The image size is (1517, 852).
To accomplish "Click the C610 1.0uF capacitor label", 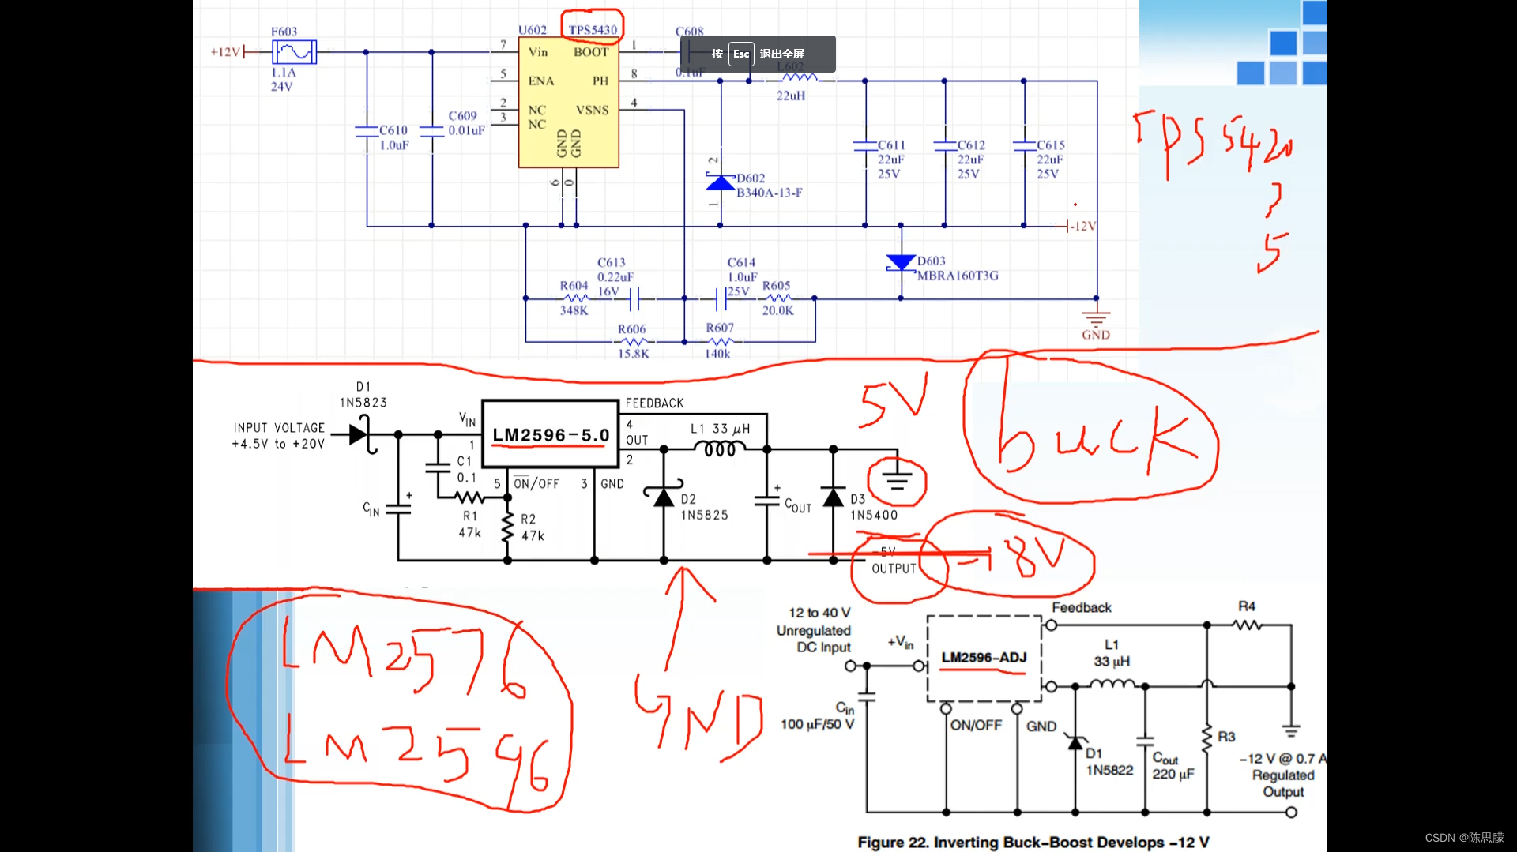I will tap(393, 137).
